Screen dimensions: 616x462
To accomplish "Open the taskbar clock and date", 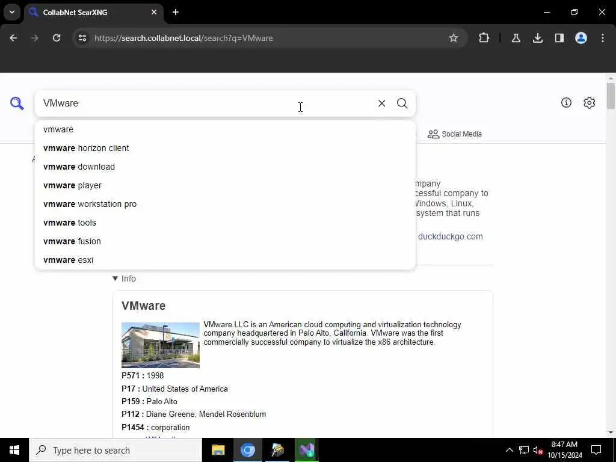I will point(564,450).
